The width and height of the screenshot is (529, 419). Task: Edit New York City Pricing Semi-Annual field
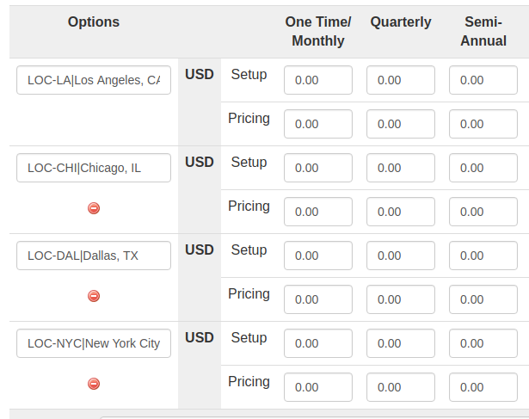tap(483, 387)
